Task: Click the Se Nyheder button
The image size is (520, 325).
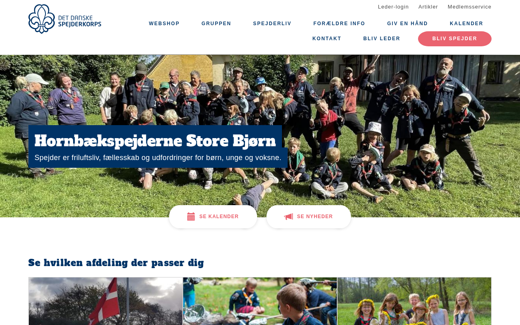Action: pos(309,217)
